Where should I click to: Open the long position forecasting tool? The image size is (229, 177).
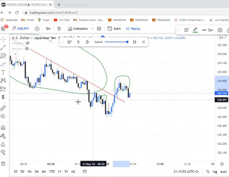pos(3,88)
